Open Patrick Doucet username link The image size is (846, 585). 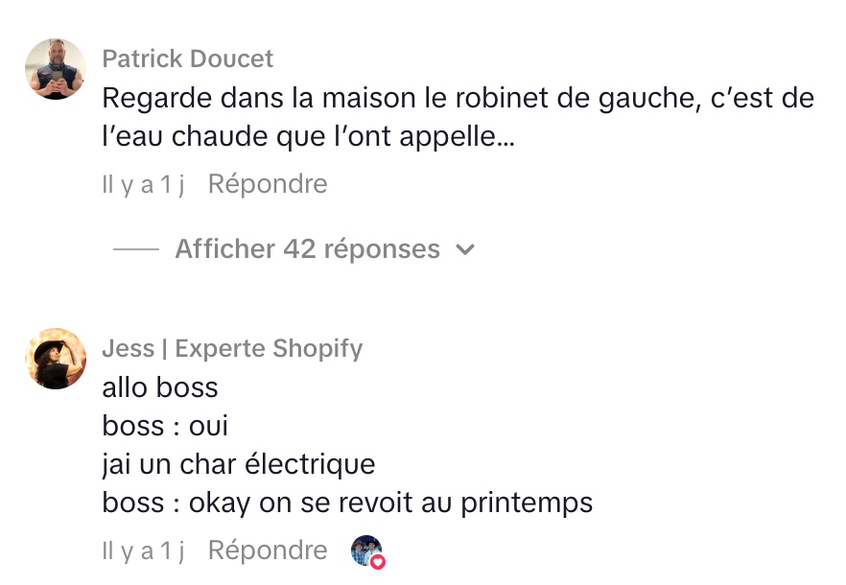click(187, 59)
